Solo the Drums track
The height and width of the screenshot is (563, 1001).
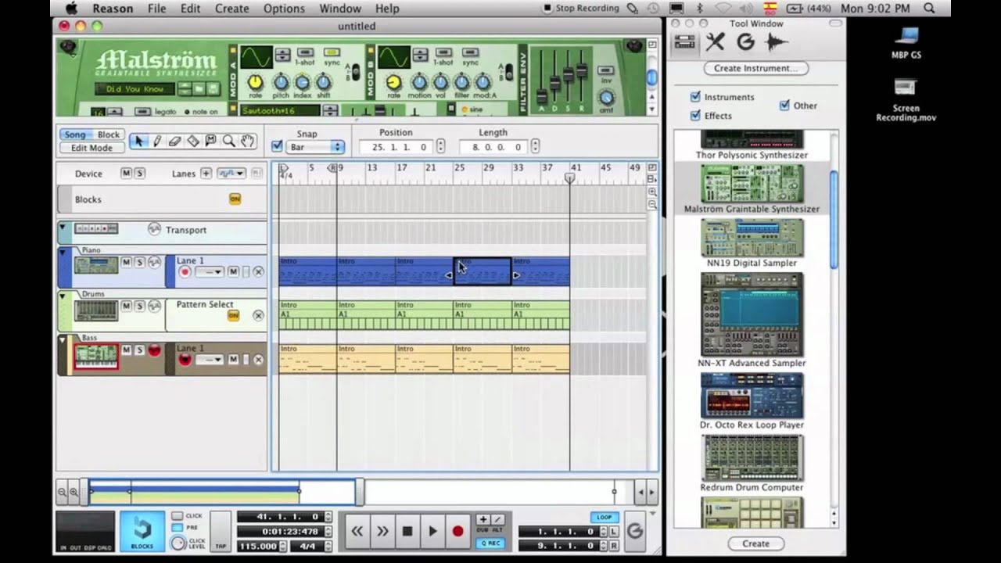point(139,306)
